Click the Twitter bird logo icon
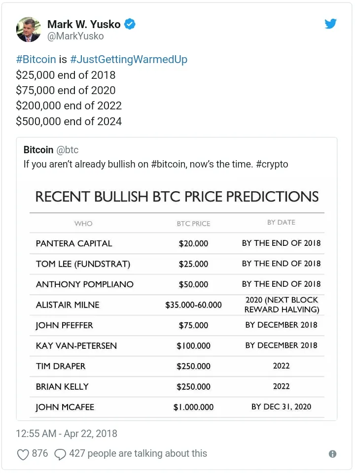Image resolution: width=355 pixels, height=473 pixels. (330, 24)
